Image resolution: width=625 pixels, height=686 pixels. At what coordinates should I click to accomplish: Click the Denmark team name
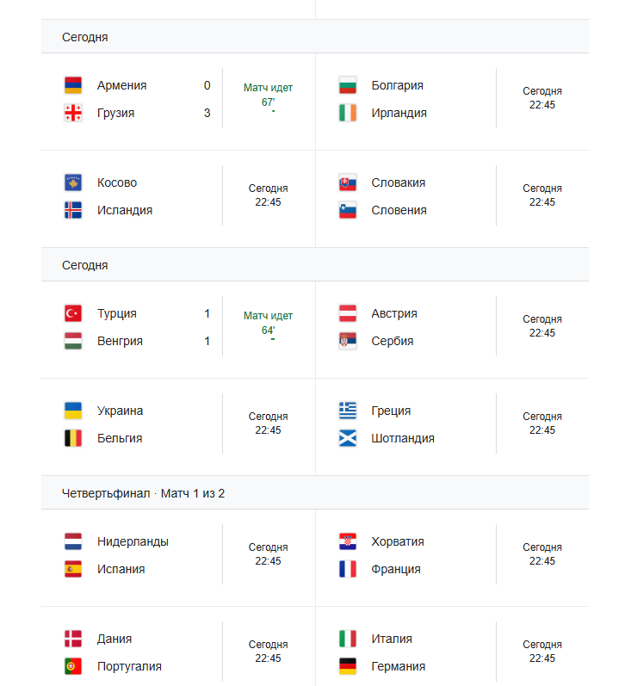click(x=114, y=639)
